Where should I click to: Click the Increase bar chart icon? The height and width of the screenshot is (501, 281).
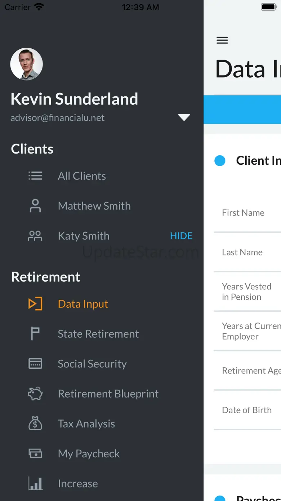(x=35, y=484)
